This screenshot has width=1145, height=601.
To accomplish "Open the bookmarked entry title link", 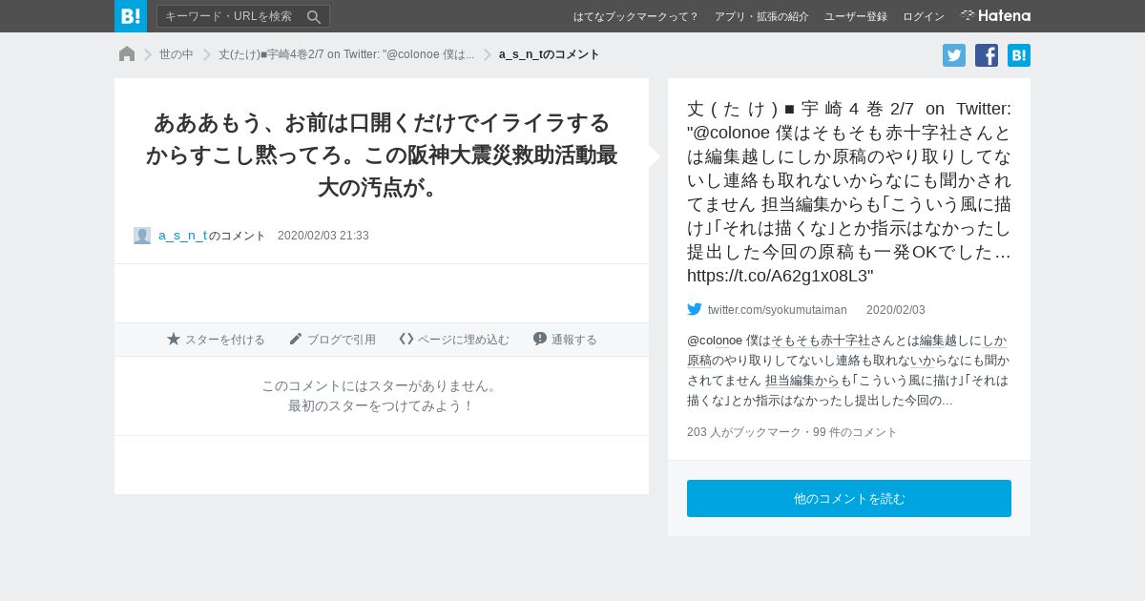I will [849, 192].
